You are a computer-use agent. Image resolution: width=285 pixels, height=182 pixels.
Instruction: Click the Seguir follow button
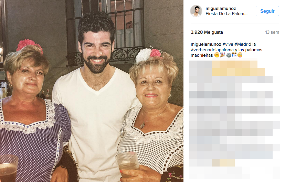(x=267, y=11)
